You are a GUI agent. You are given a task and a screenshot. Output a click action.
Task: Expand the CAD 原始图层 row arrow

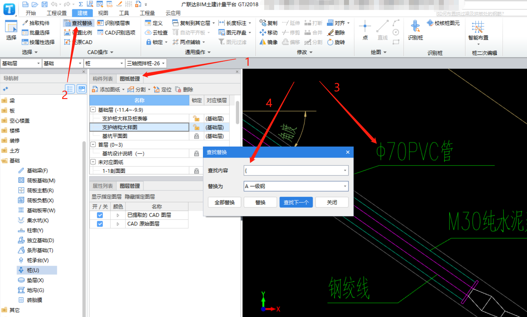click(118, 224)
